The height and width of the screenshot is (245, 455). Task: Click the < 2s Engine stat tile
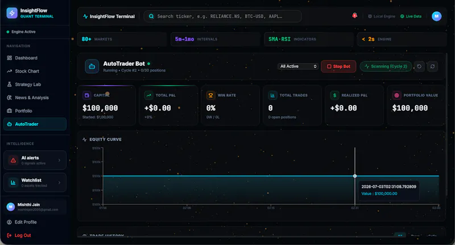pyautogui.click(x=402, y=39)
